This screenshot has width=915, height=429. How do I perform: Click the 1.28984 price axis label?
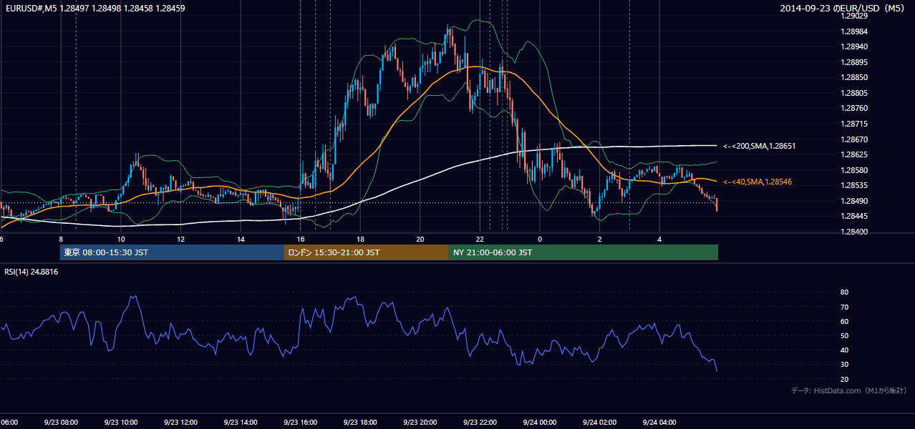(855, 31)
